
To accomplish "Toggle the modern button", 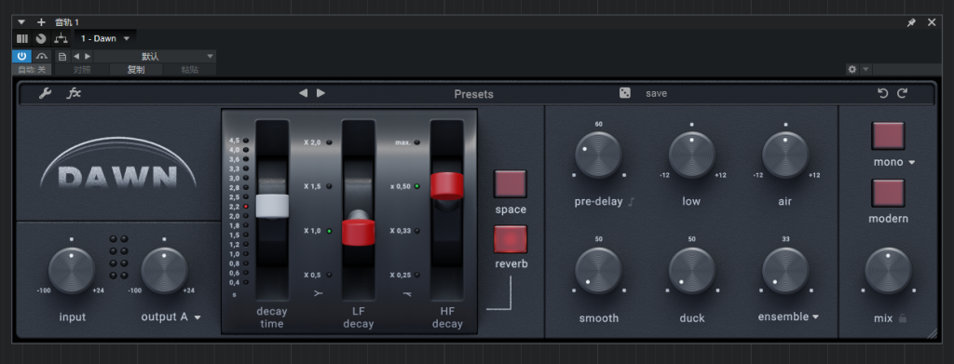I will tap(888, 193).
